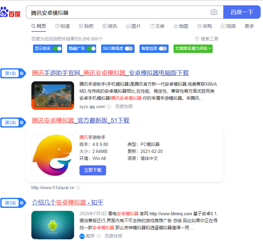Click the yellow whale app icon
The height and width of the screenshot is (241, 263).
(53, 155)
